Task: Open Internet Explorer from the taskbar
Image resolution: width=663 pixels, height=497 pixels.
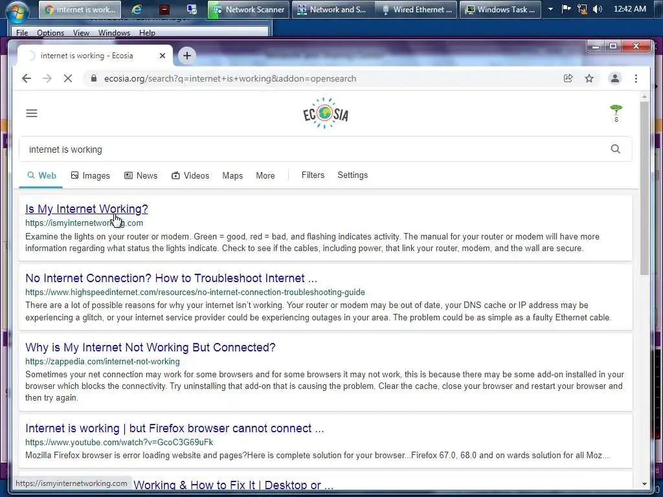Action: coord(136,9)
